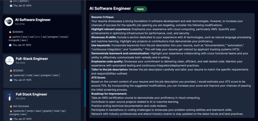Click the calendar icon in the topmost partial card
258x121 pixels.
point(11,5)
